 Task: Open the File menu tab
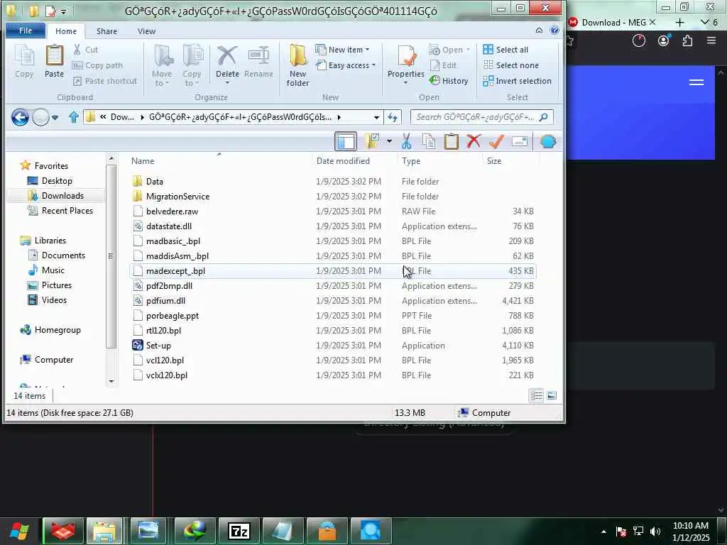pos(26,31)
